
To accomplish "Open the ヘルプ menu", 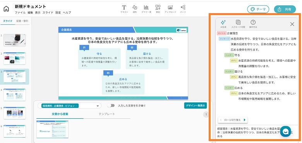I will [67, 13].
